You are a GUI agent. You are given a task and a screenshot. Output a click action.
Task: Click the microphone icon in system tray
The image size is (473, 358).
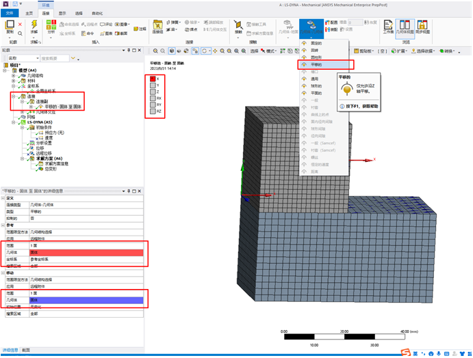[439, 354]
